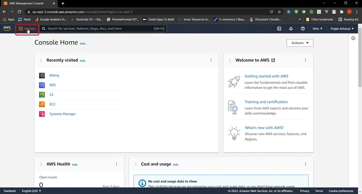Open What's new with AWS link
362x194 pixels.
(x=264, y=128)
